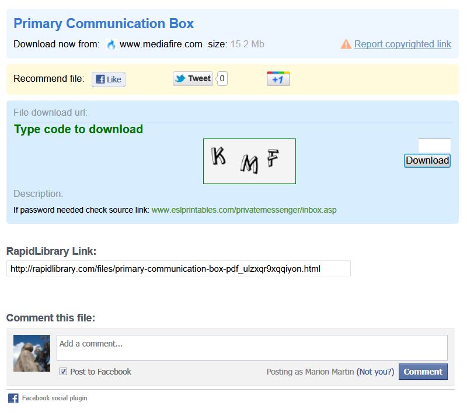Click the 15.2 Mb file size text
Screen dimensions: 467x419
pos(247,44)
